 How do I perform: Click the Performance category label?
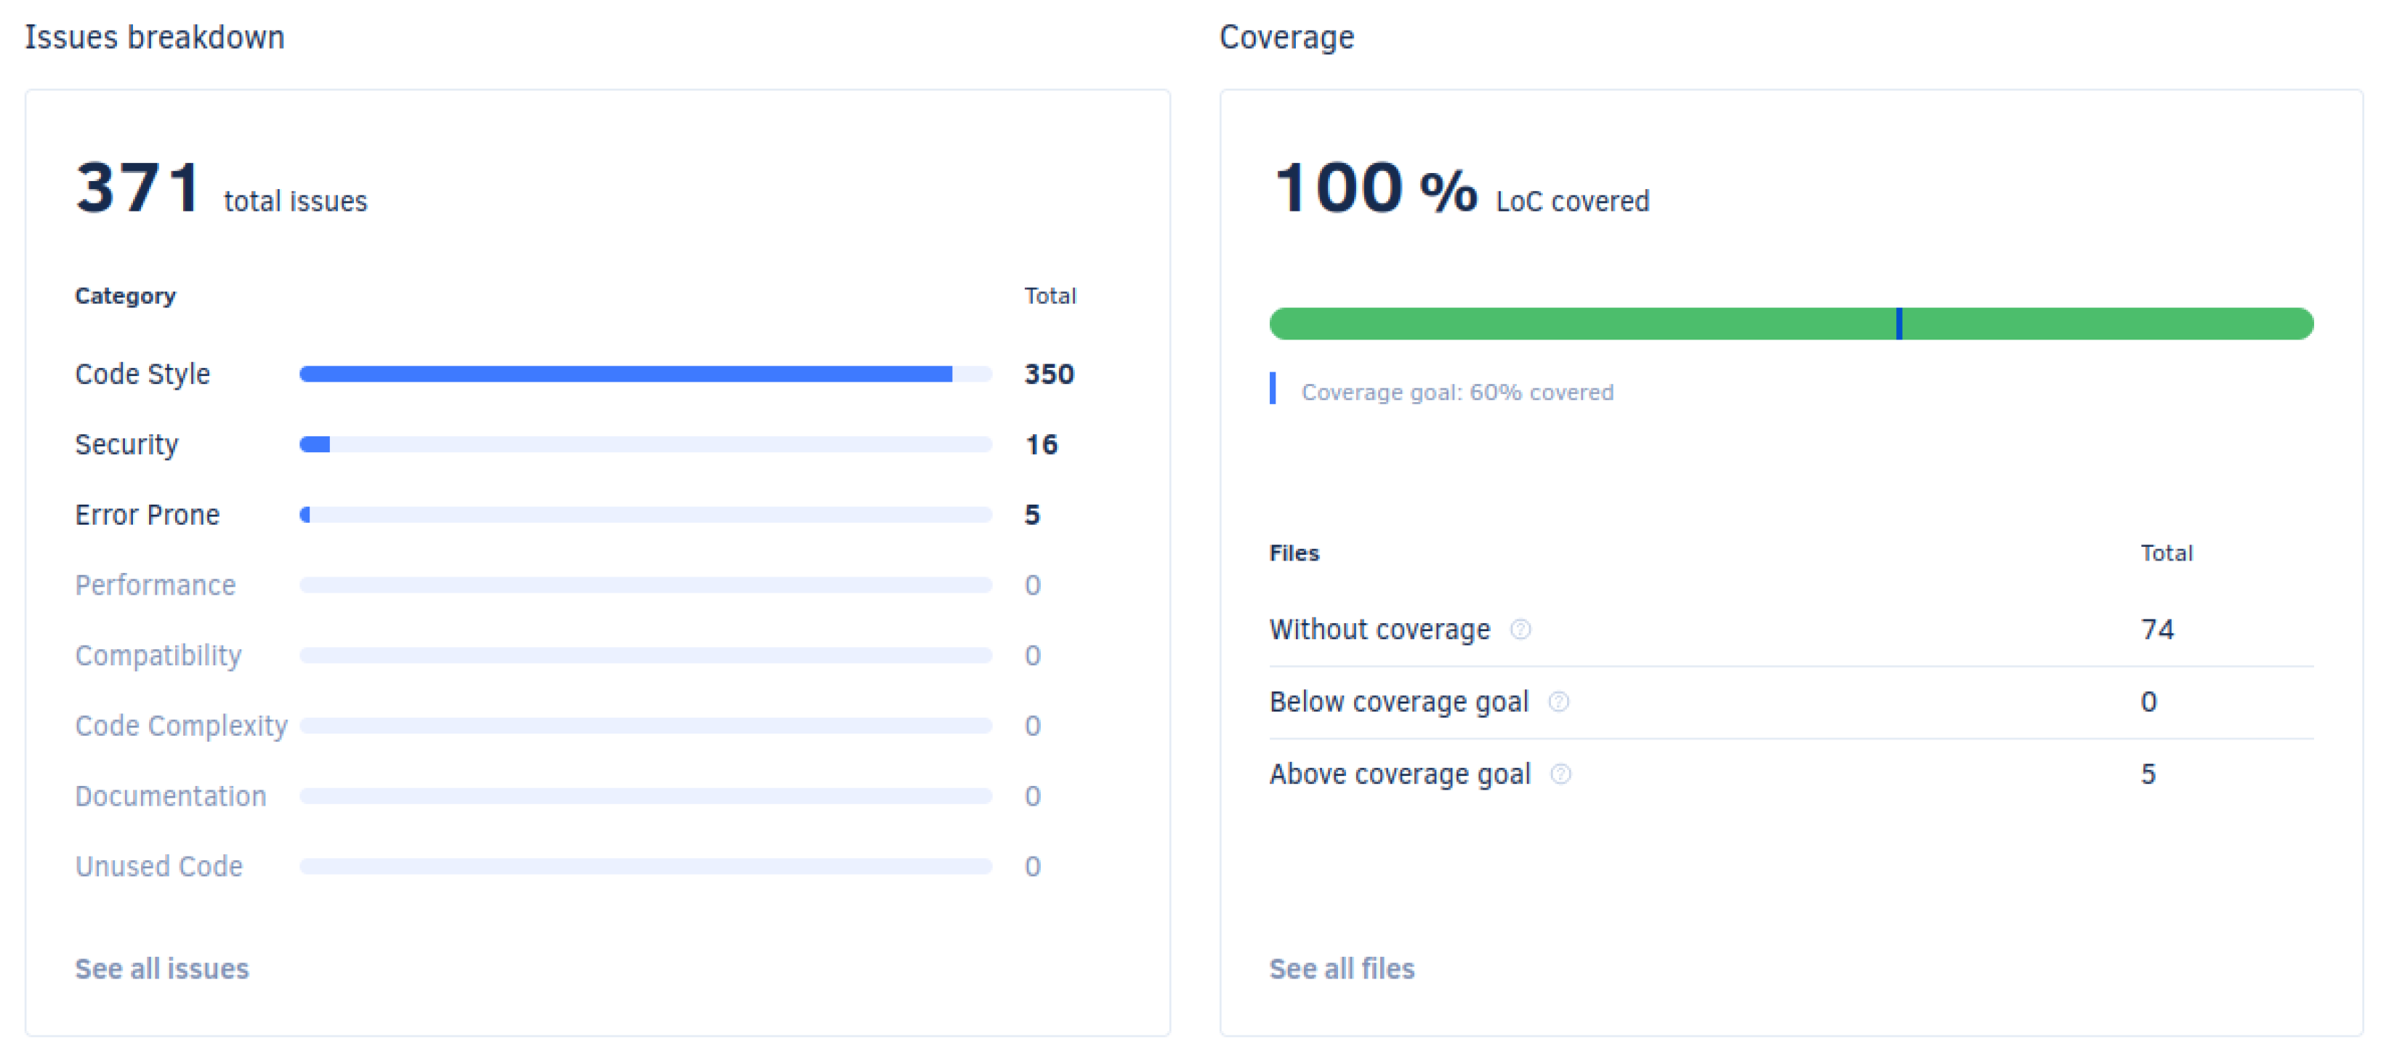[x=156, y=585]
